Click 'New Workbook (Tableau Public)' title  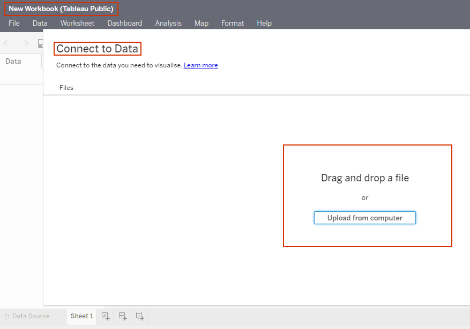61,9
